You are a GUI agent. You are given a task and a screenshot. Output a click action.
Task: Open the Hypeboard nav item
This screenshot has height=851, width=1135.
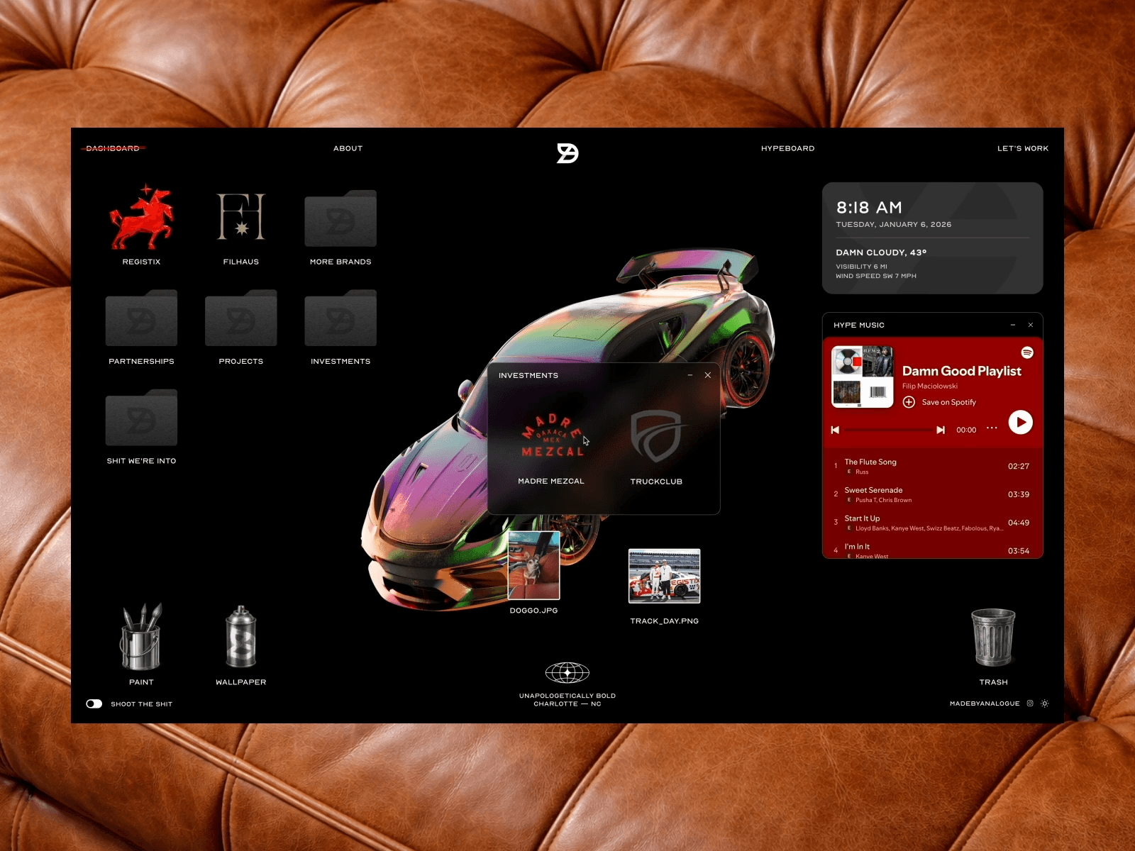tap(788, 148)
